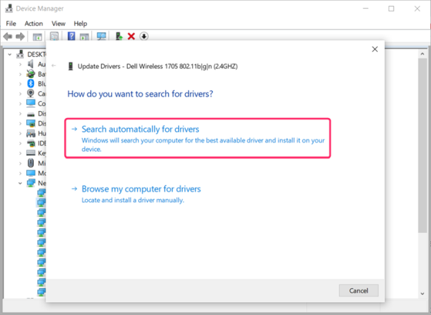Select the keyboard category icon
The image size is (431, 315).
pos(30,153)
